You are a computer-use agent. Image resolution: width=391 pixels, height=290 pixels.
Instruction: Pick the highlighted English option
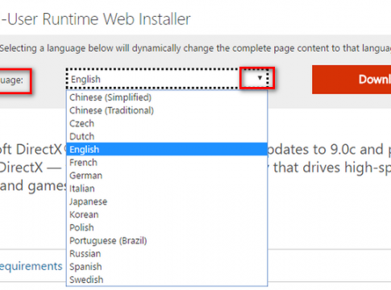coord(167,149)
